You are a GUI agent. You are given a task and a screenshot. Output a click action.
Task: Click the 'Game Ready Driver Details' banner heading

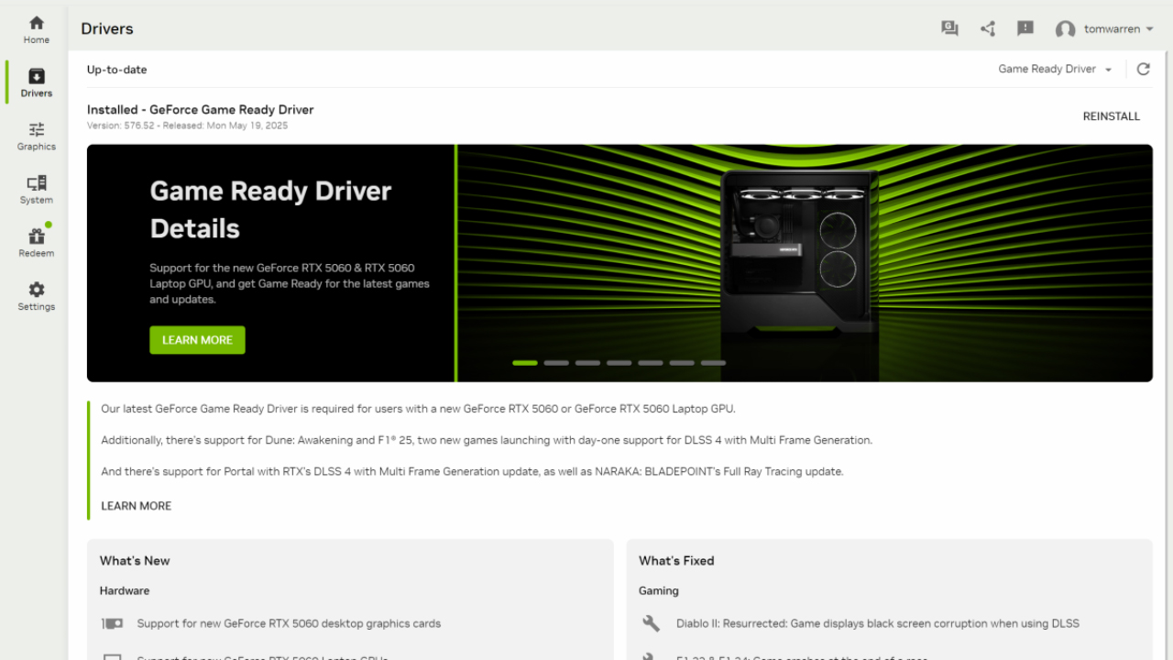270,210
